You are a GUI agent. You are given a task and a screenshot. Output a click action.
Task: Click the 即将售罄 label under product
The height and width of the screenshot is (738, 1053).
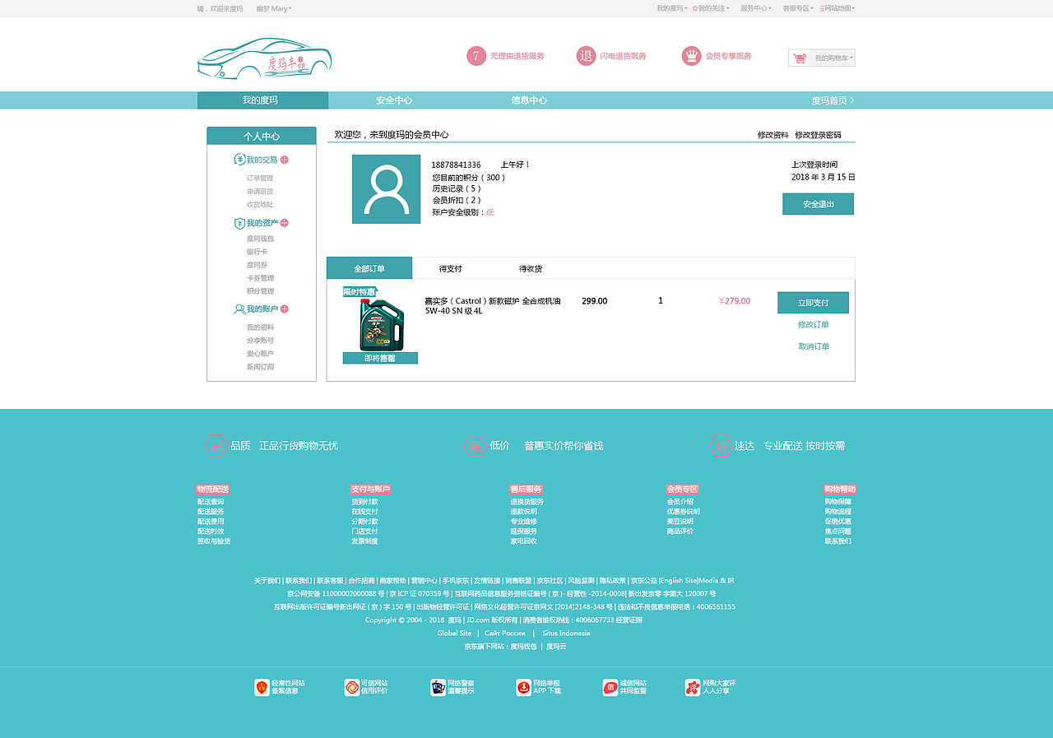tap(380, 358)
